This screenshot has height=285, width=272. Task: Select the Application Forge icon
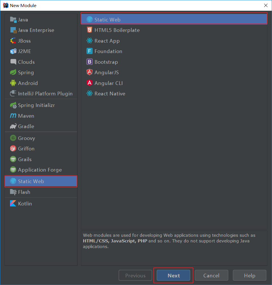click(x=13, y=170)
